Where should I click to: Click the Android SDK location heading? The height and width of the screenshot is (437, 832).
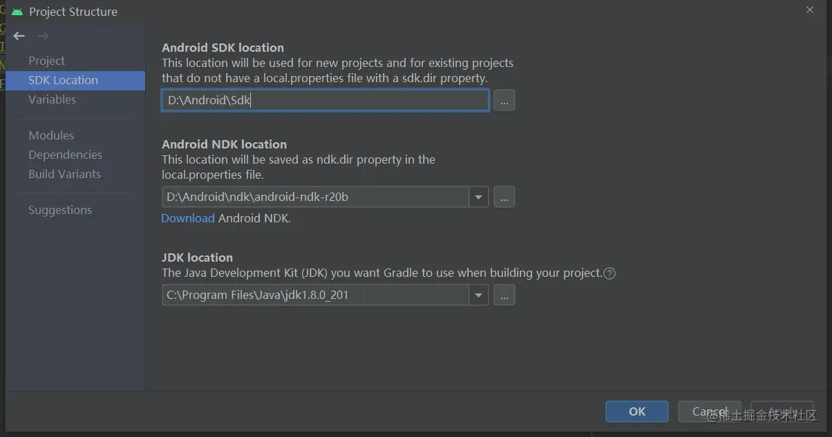point(223,48)
